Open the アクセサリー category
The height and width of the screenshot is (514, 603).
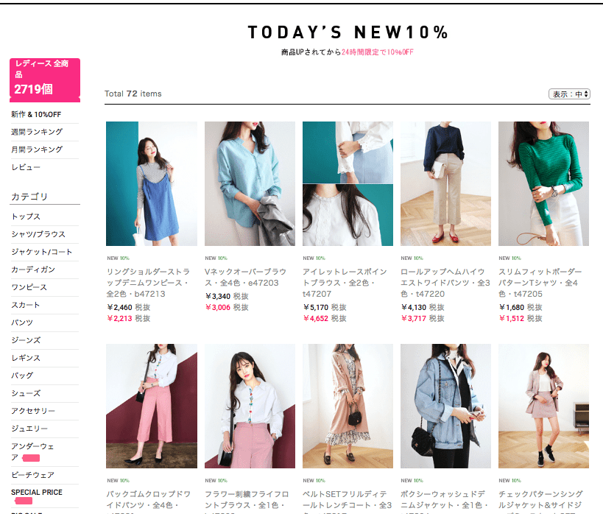[33, 411]
